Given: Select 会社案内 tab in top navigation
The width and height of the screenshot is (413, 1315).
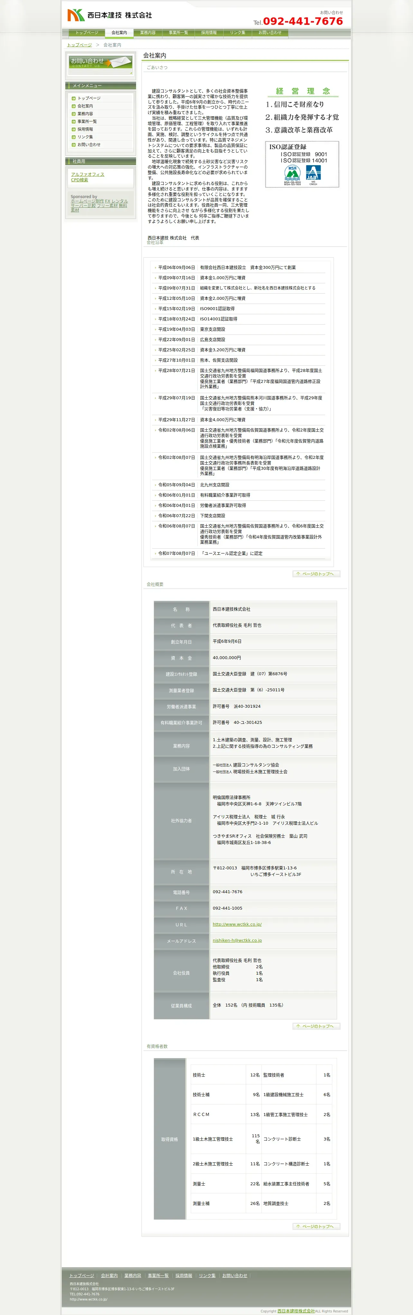Looking at the screenshot, I should (119, 33).
